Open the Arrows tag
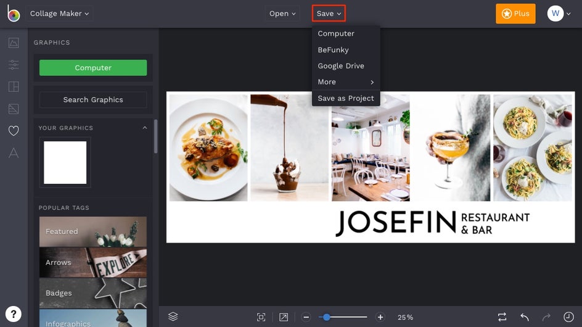This screenshot has width=582, height=327. point(93,262)
